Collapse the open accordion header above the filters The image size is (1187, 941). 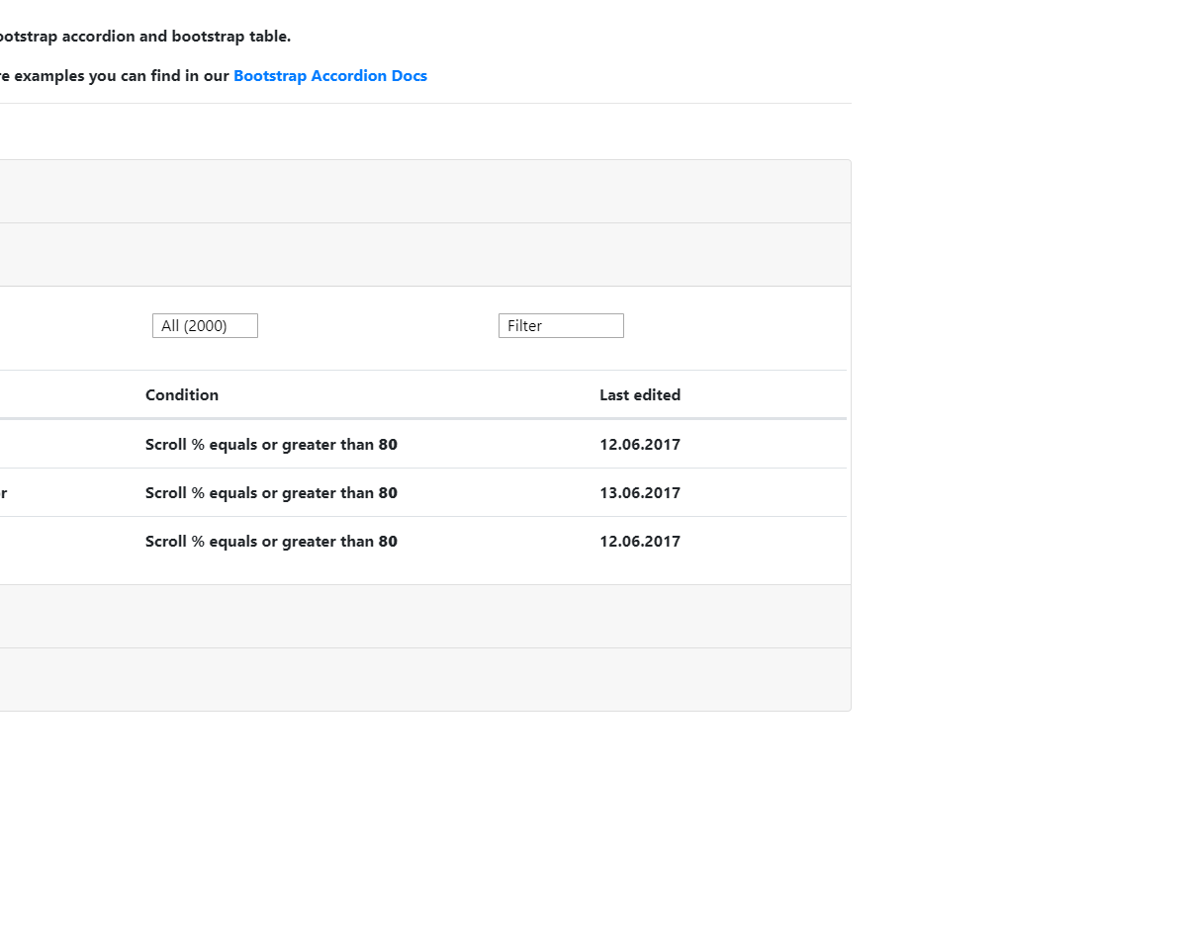423,255
